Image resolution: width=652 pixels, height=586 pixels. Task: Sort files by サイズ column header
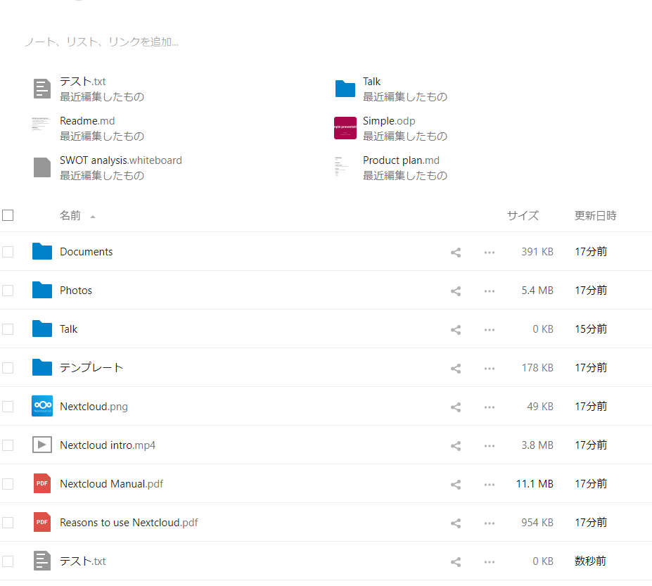pos(523,215)
